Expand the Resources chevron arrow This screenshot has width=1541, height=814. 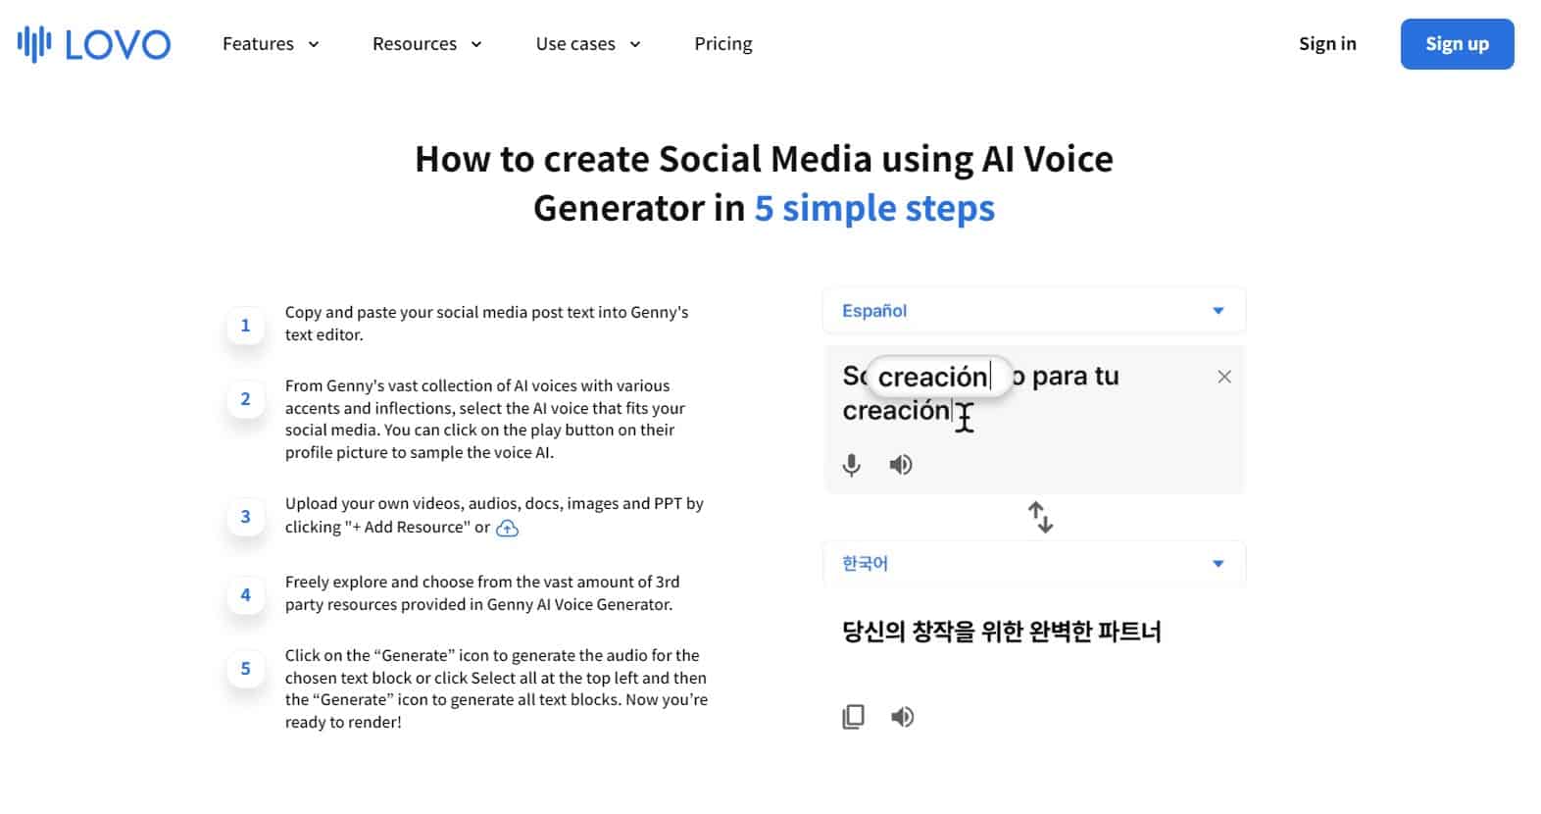tap(476, 44)
